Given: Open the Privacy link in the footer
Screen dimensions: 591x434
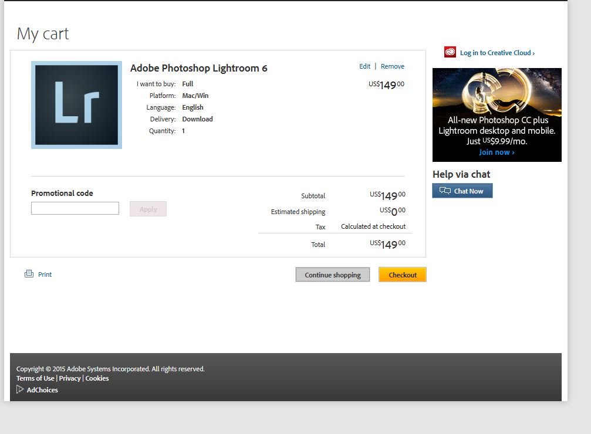Looking at the screenshot, I should coord(70,378).
